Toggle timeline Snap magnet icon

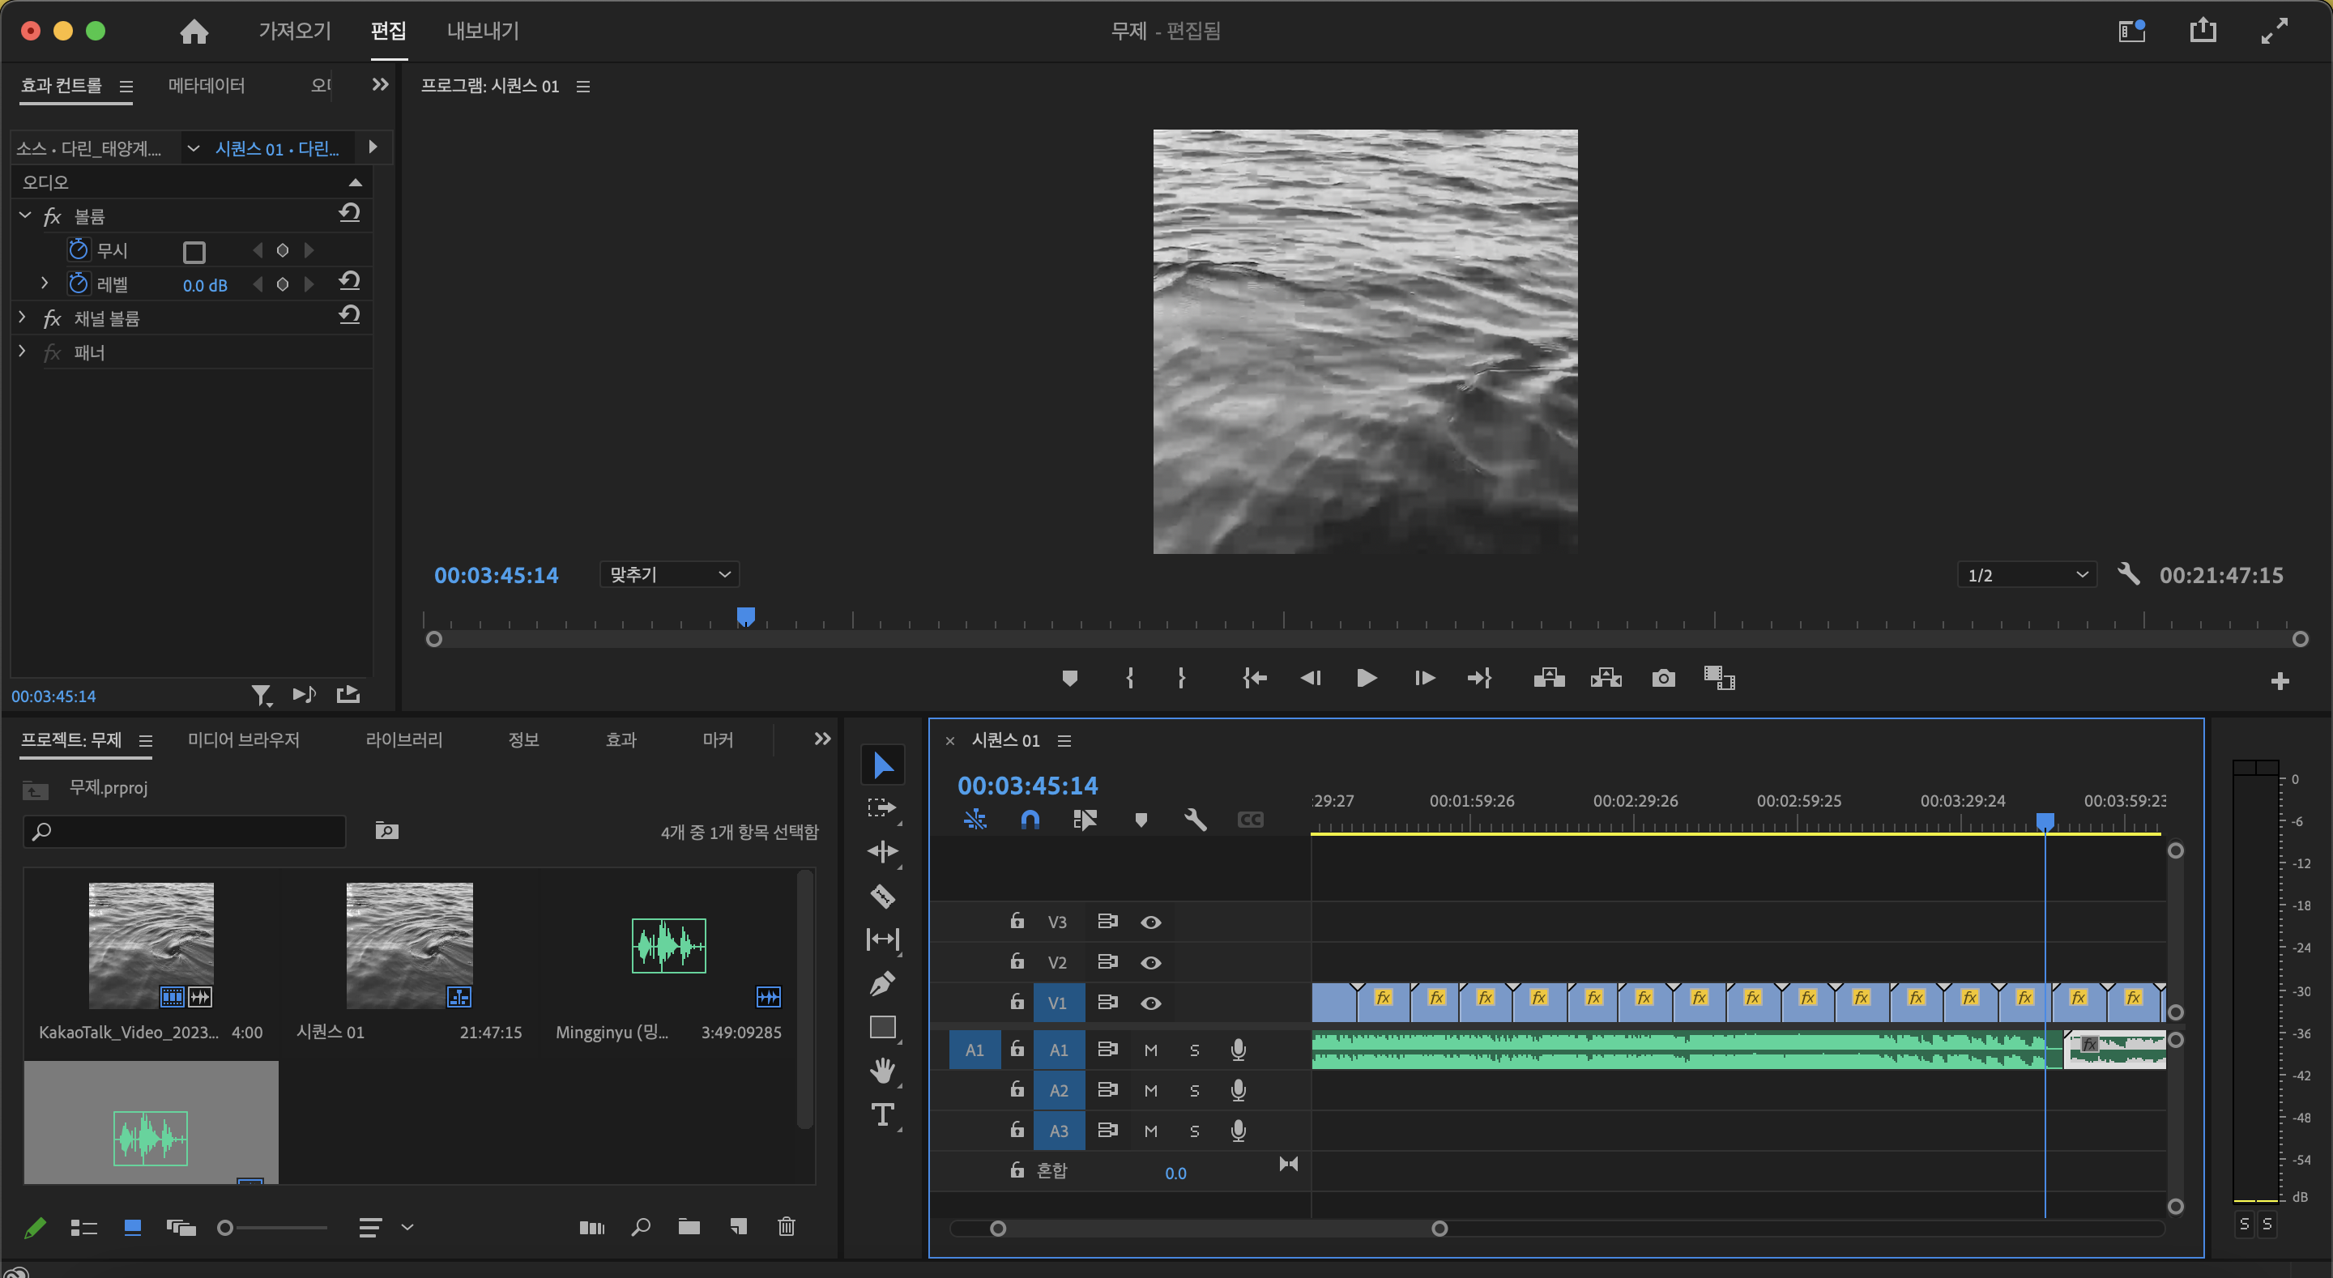1030,820
